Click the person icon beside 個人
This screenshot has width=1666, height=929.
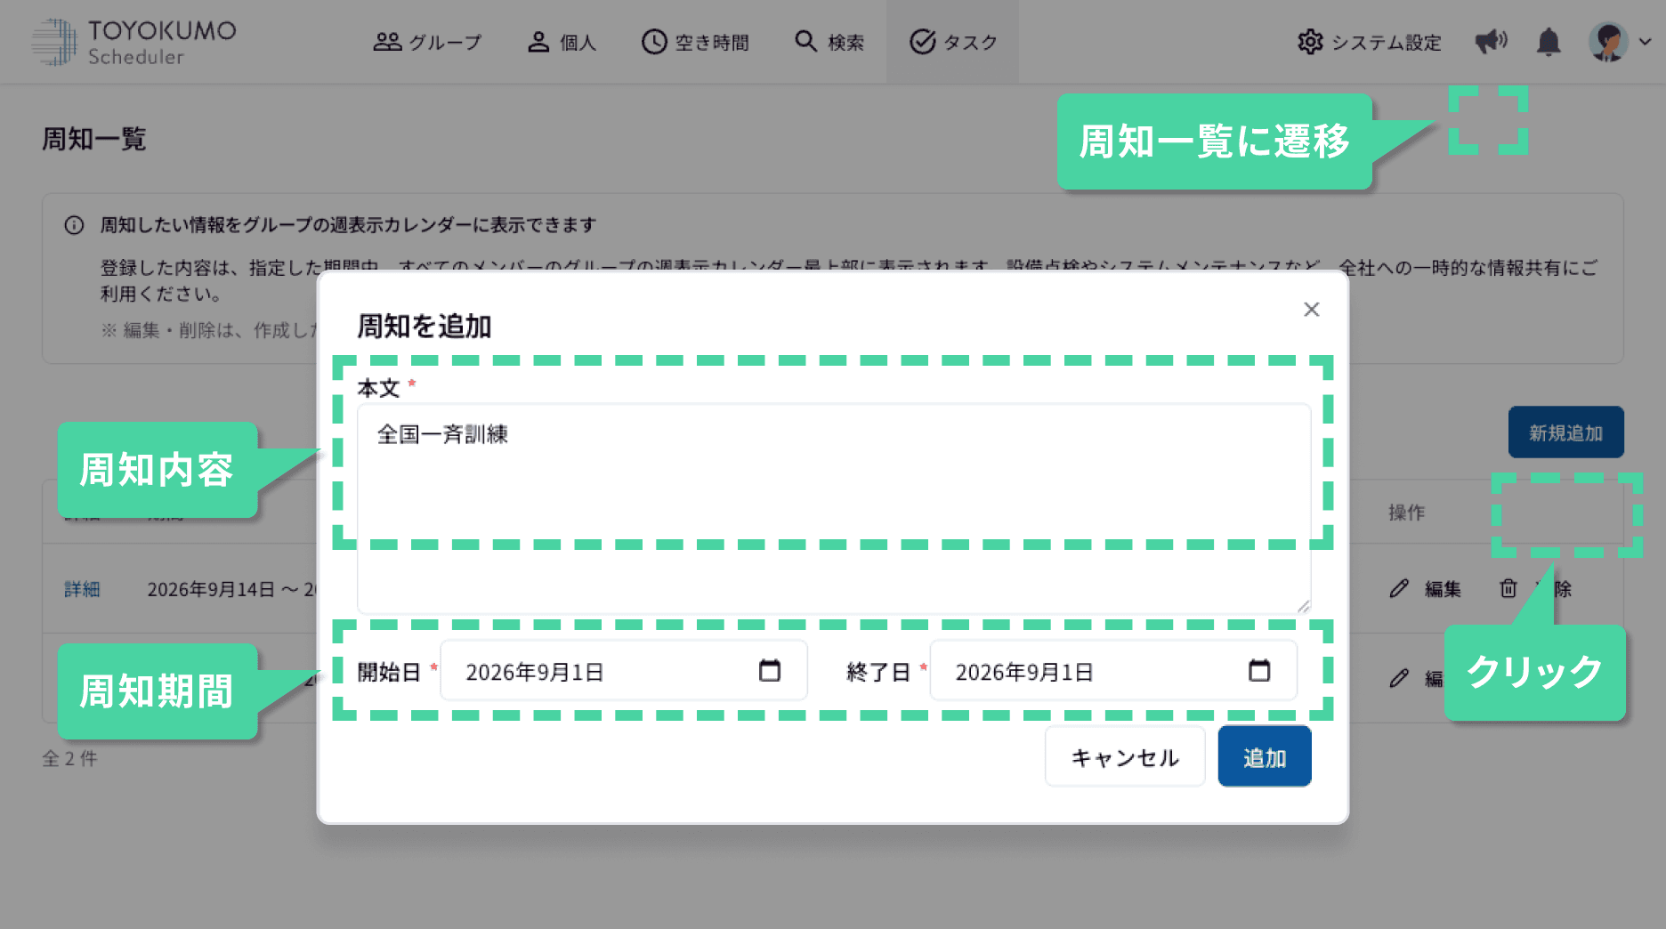538,42
